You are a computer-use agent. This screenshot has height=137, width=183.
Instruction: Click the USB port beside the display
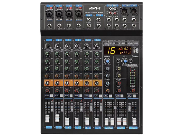[x=135, y=51]
